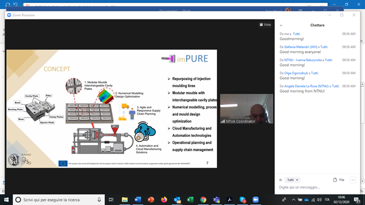365x205 pixels.
Task: Collapse the Chattare panel chevron
Action: click(x=281, y=26)
